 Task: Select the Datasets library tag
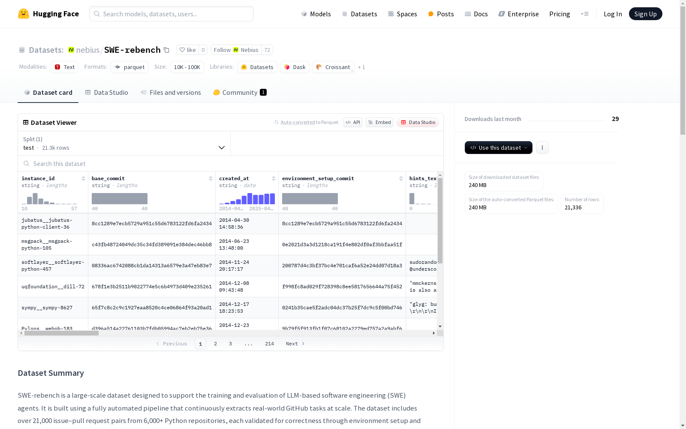257,67
